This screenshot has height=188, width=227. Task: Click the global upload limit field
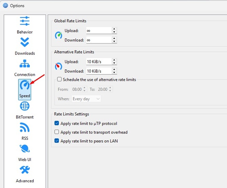(99, 31)
